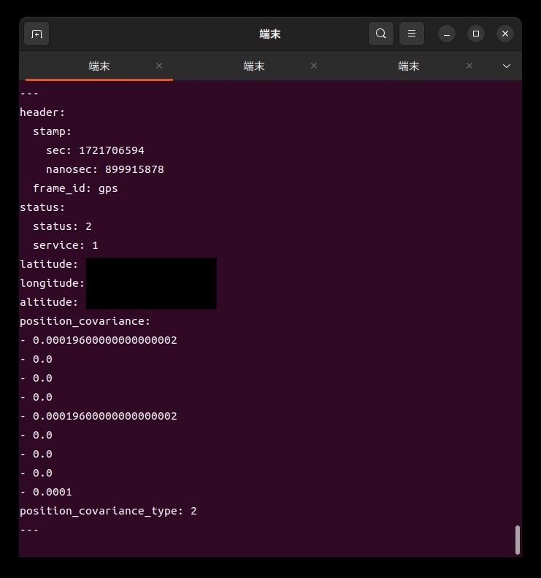Minimize the terminal window

447,34
